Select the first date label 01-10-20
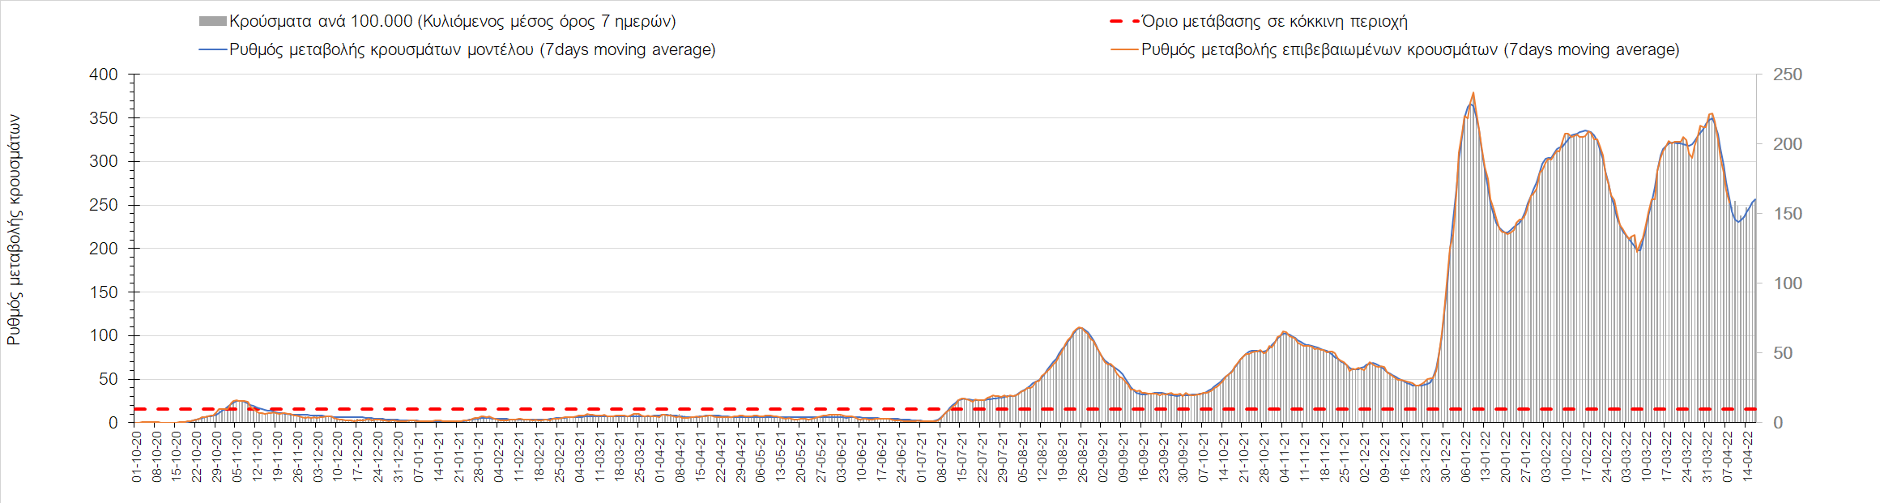The width and height of the screenshot is (1880, 503). point(137,457)
